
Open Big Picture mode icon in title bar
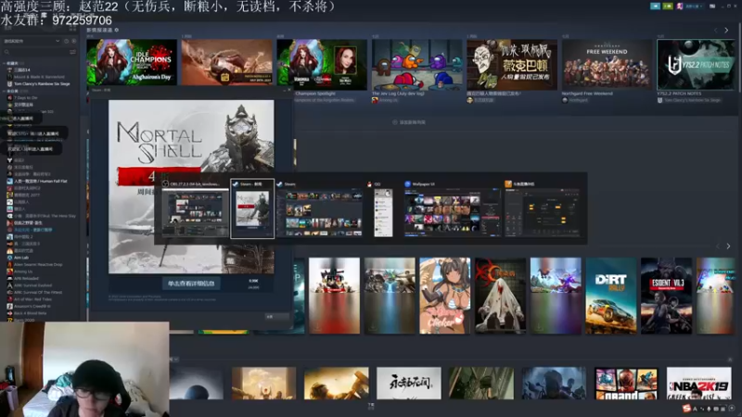pyautogui.click(x=712, y=6)
